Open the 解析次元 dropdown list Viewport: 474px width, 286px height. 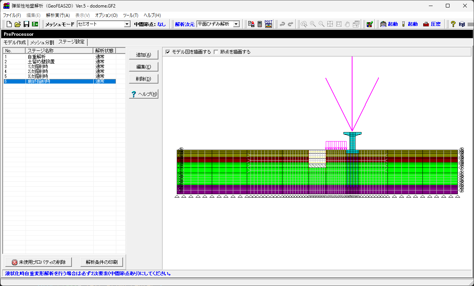pos(236,24)
